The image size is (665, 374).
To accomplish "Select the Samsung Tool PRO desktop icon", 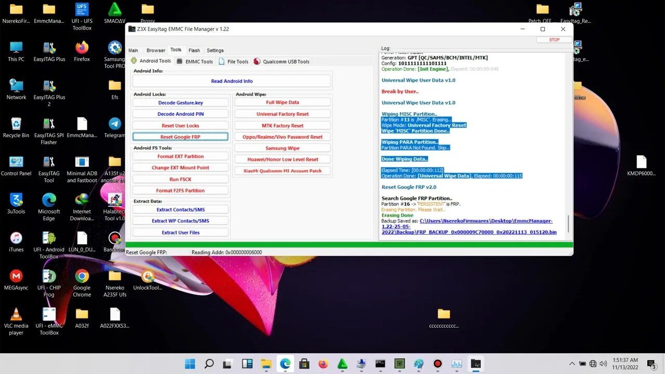I will (x=114, y=55).
